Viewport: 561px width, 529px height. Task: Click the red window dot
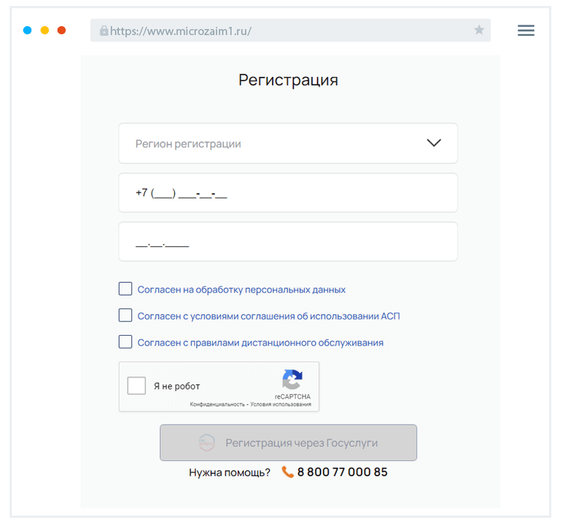(x=62, y=31)
